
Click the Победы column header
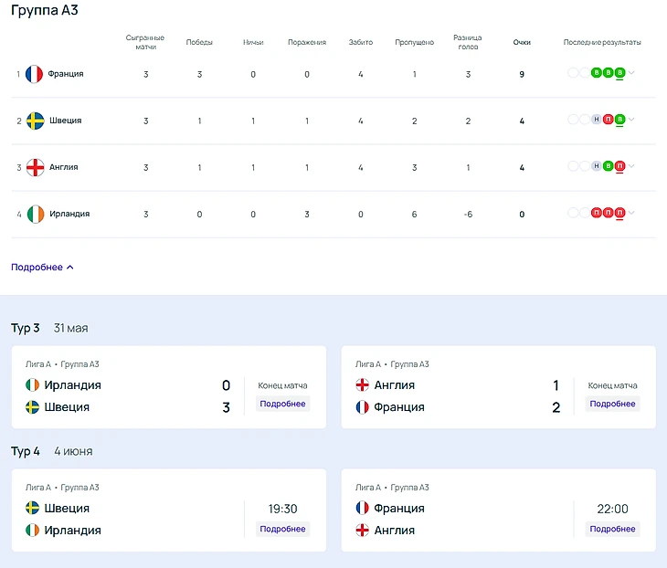[x=199, y=42]
